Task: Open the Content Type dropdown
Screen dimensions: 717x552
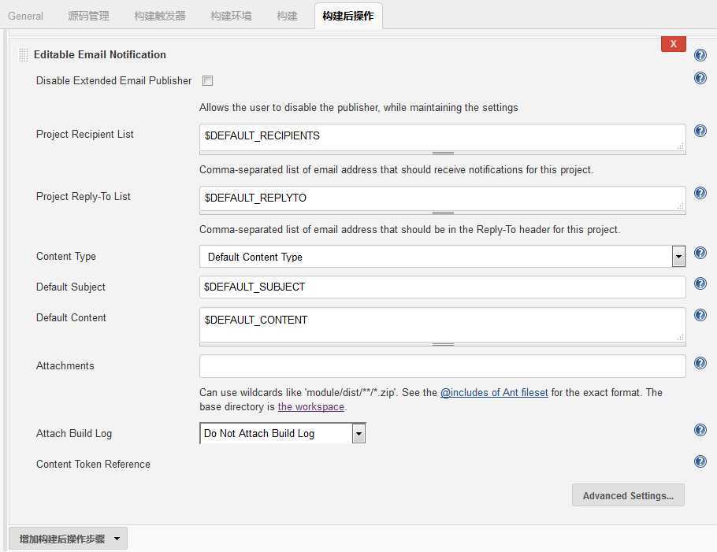Action: tap(442, 257)
